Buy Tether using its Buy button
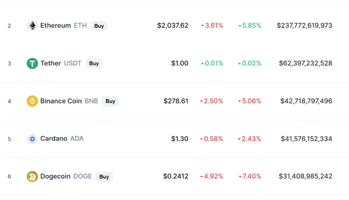This screenshot has width=349, height=200. 94,63
